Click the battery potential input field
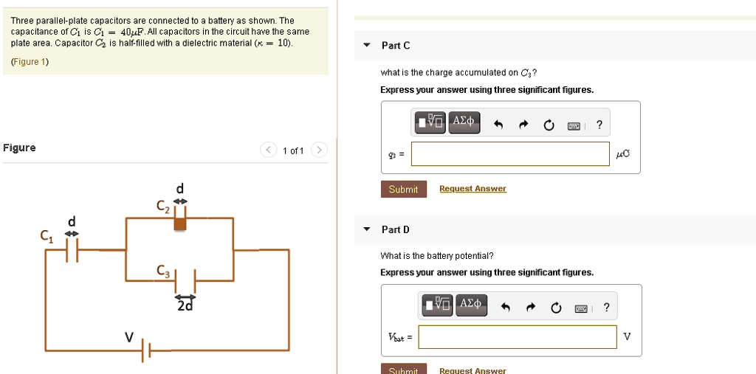756x374 pixels. coord(517,337)
